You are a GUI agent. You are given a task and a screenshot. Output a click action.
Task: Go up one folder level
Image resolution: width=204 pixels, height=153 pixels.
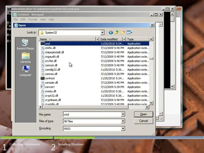point(117,32)
